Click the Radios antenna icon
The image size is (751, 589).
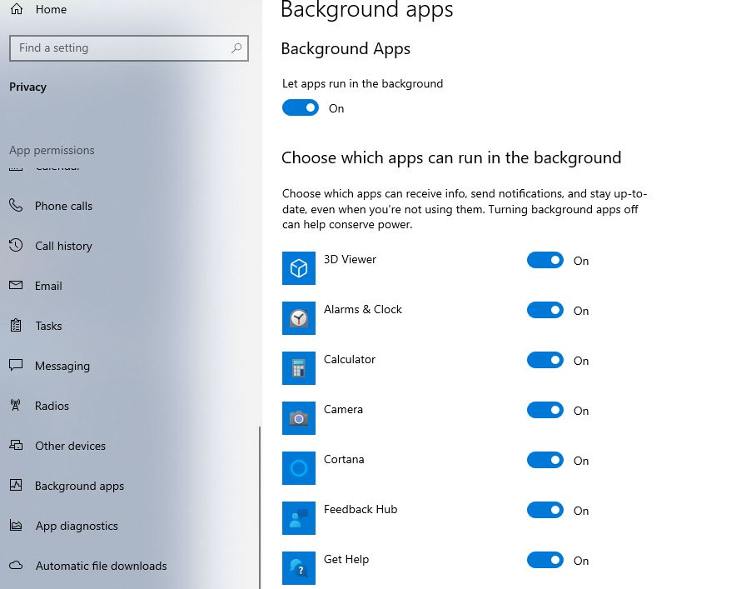pos(16,406)
